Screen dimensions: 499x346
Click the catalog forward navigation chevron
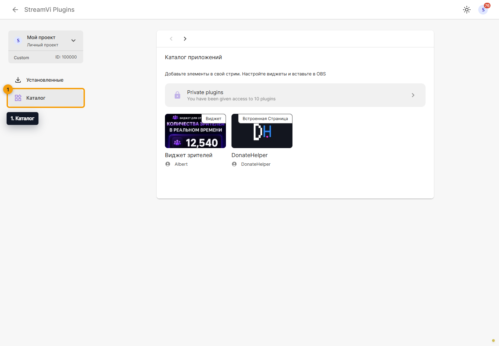tap(185, 39)
